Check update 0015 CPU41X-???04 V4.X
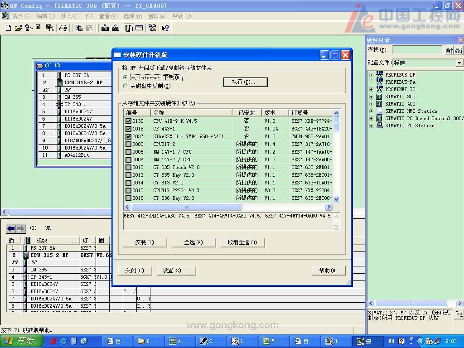 pyautogui.click(x=128, y=190)
